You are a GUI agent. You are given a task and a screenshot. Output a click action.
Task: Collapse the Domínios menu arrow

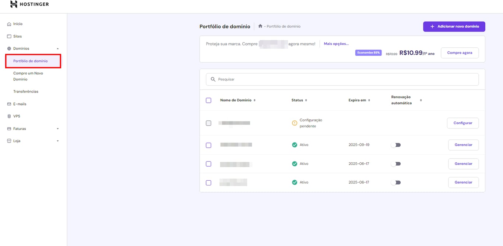click(x=57, y=48)
